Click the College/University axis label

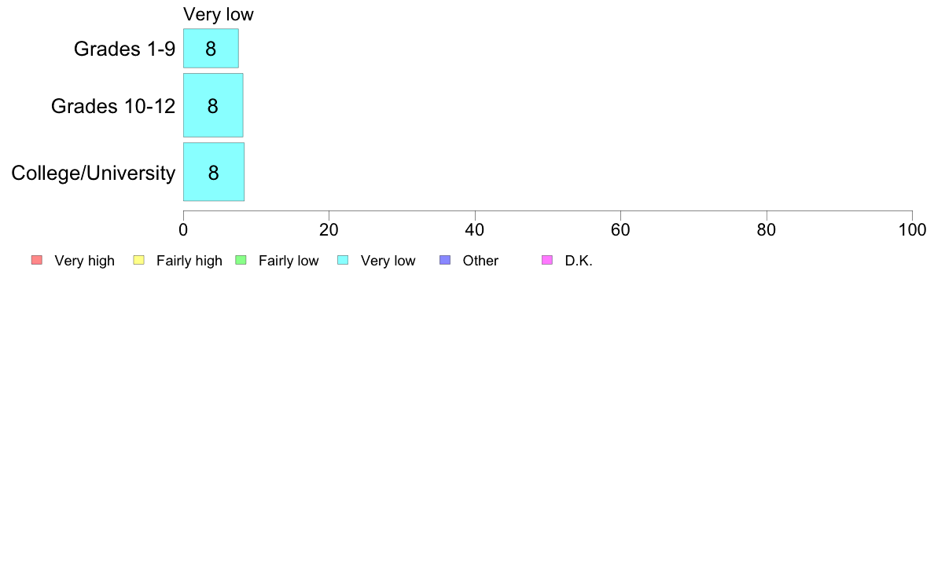pos(94,173)
